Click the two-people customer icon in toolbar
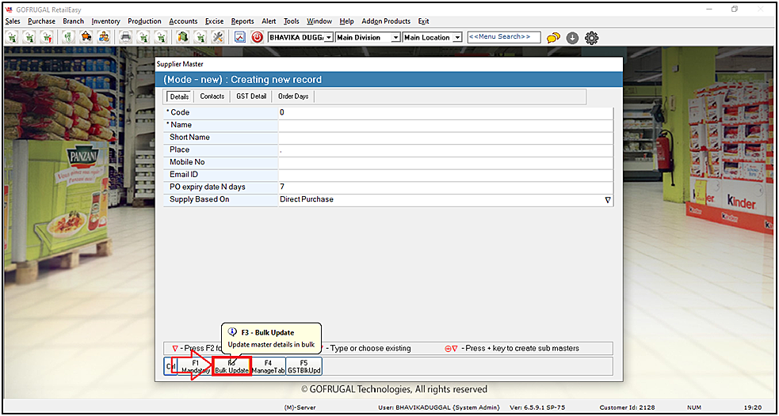The height and width of the screenshot is (416, 779). coord(104,37)
